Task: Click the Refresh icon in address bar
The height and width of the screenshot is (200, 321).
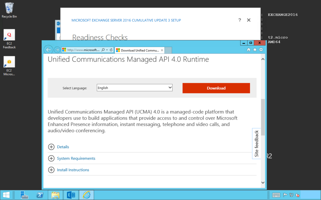Action: click(111, 50)
